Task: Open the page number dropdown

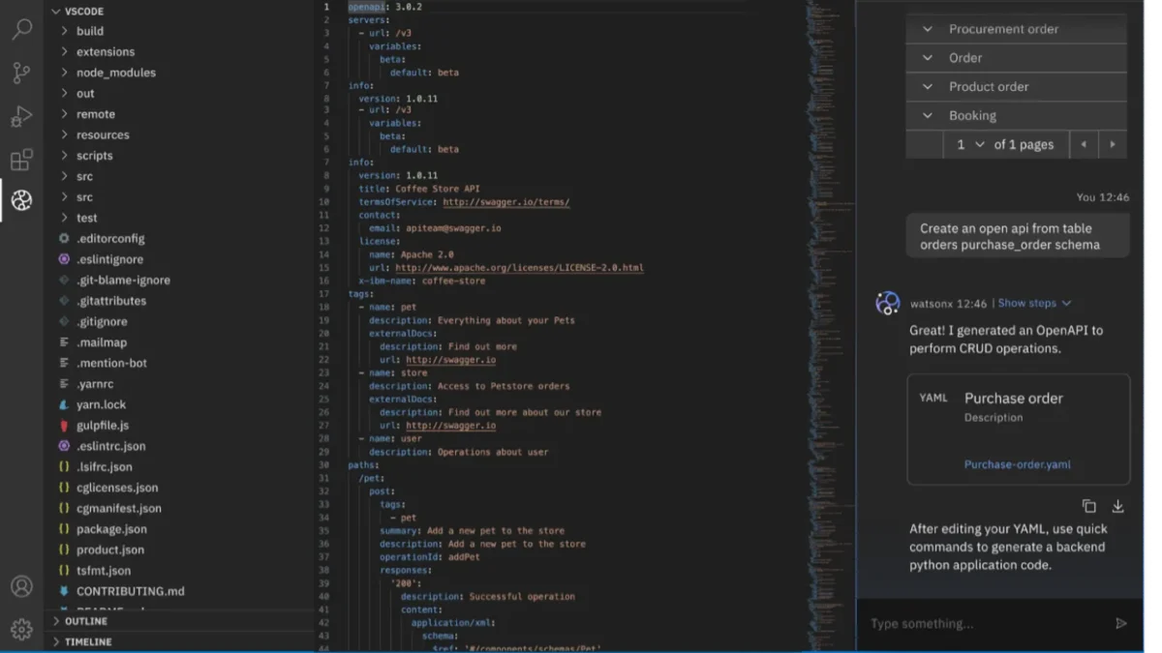Action: [x=970, y=144]
